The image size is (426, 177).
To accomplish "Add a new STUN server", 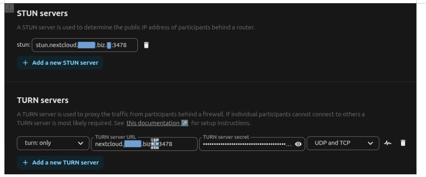I will point(60,63).
